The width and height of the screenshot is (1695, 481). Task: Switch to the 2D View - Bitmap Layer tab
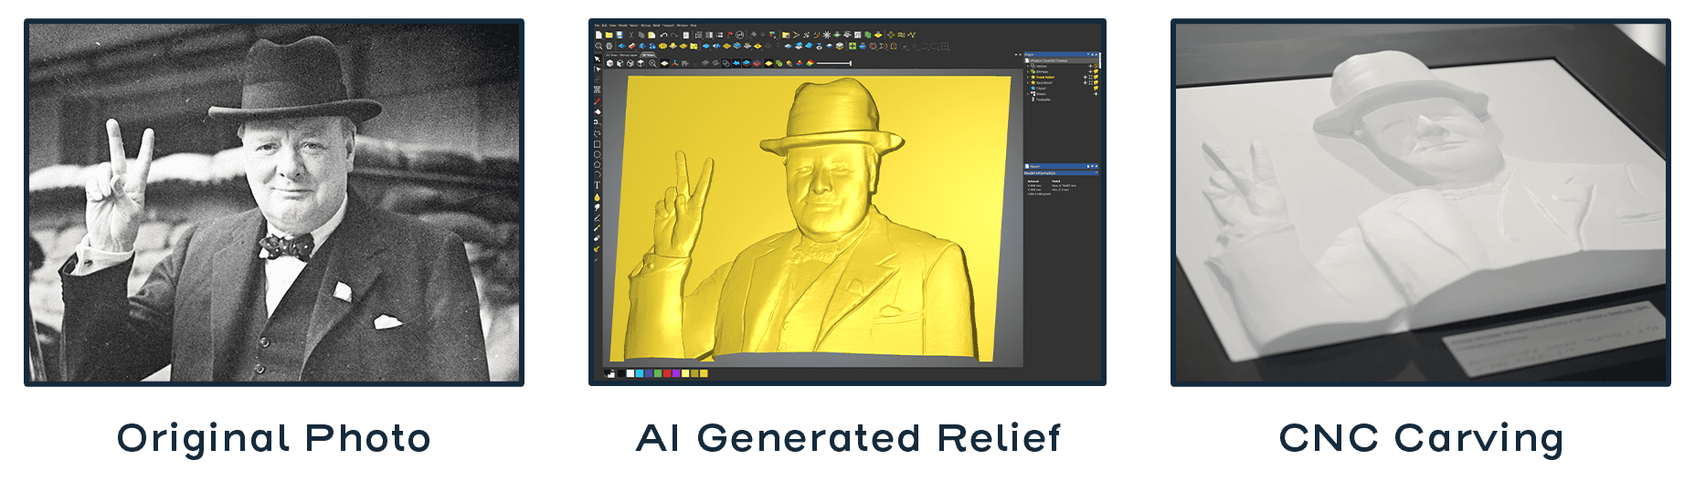tap(621, 55)
